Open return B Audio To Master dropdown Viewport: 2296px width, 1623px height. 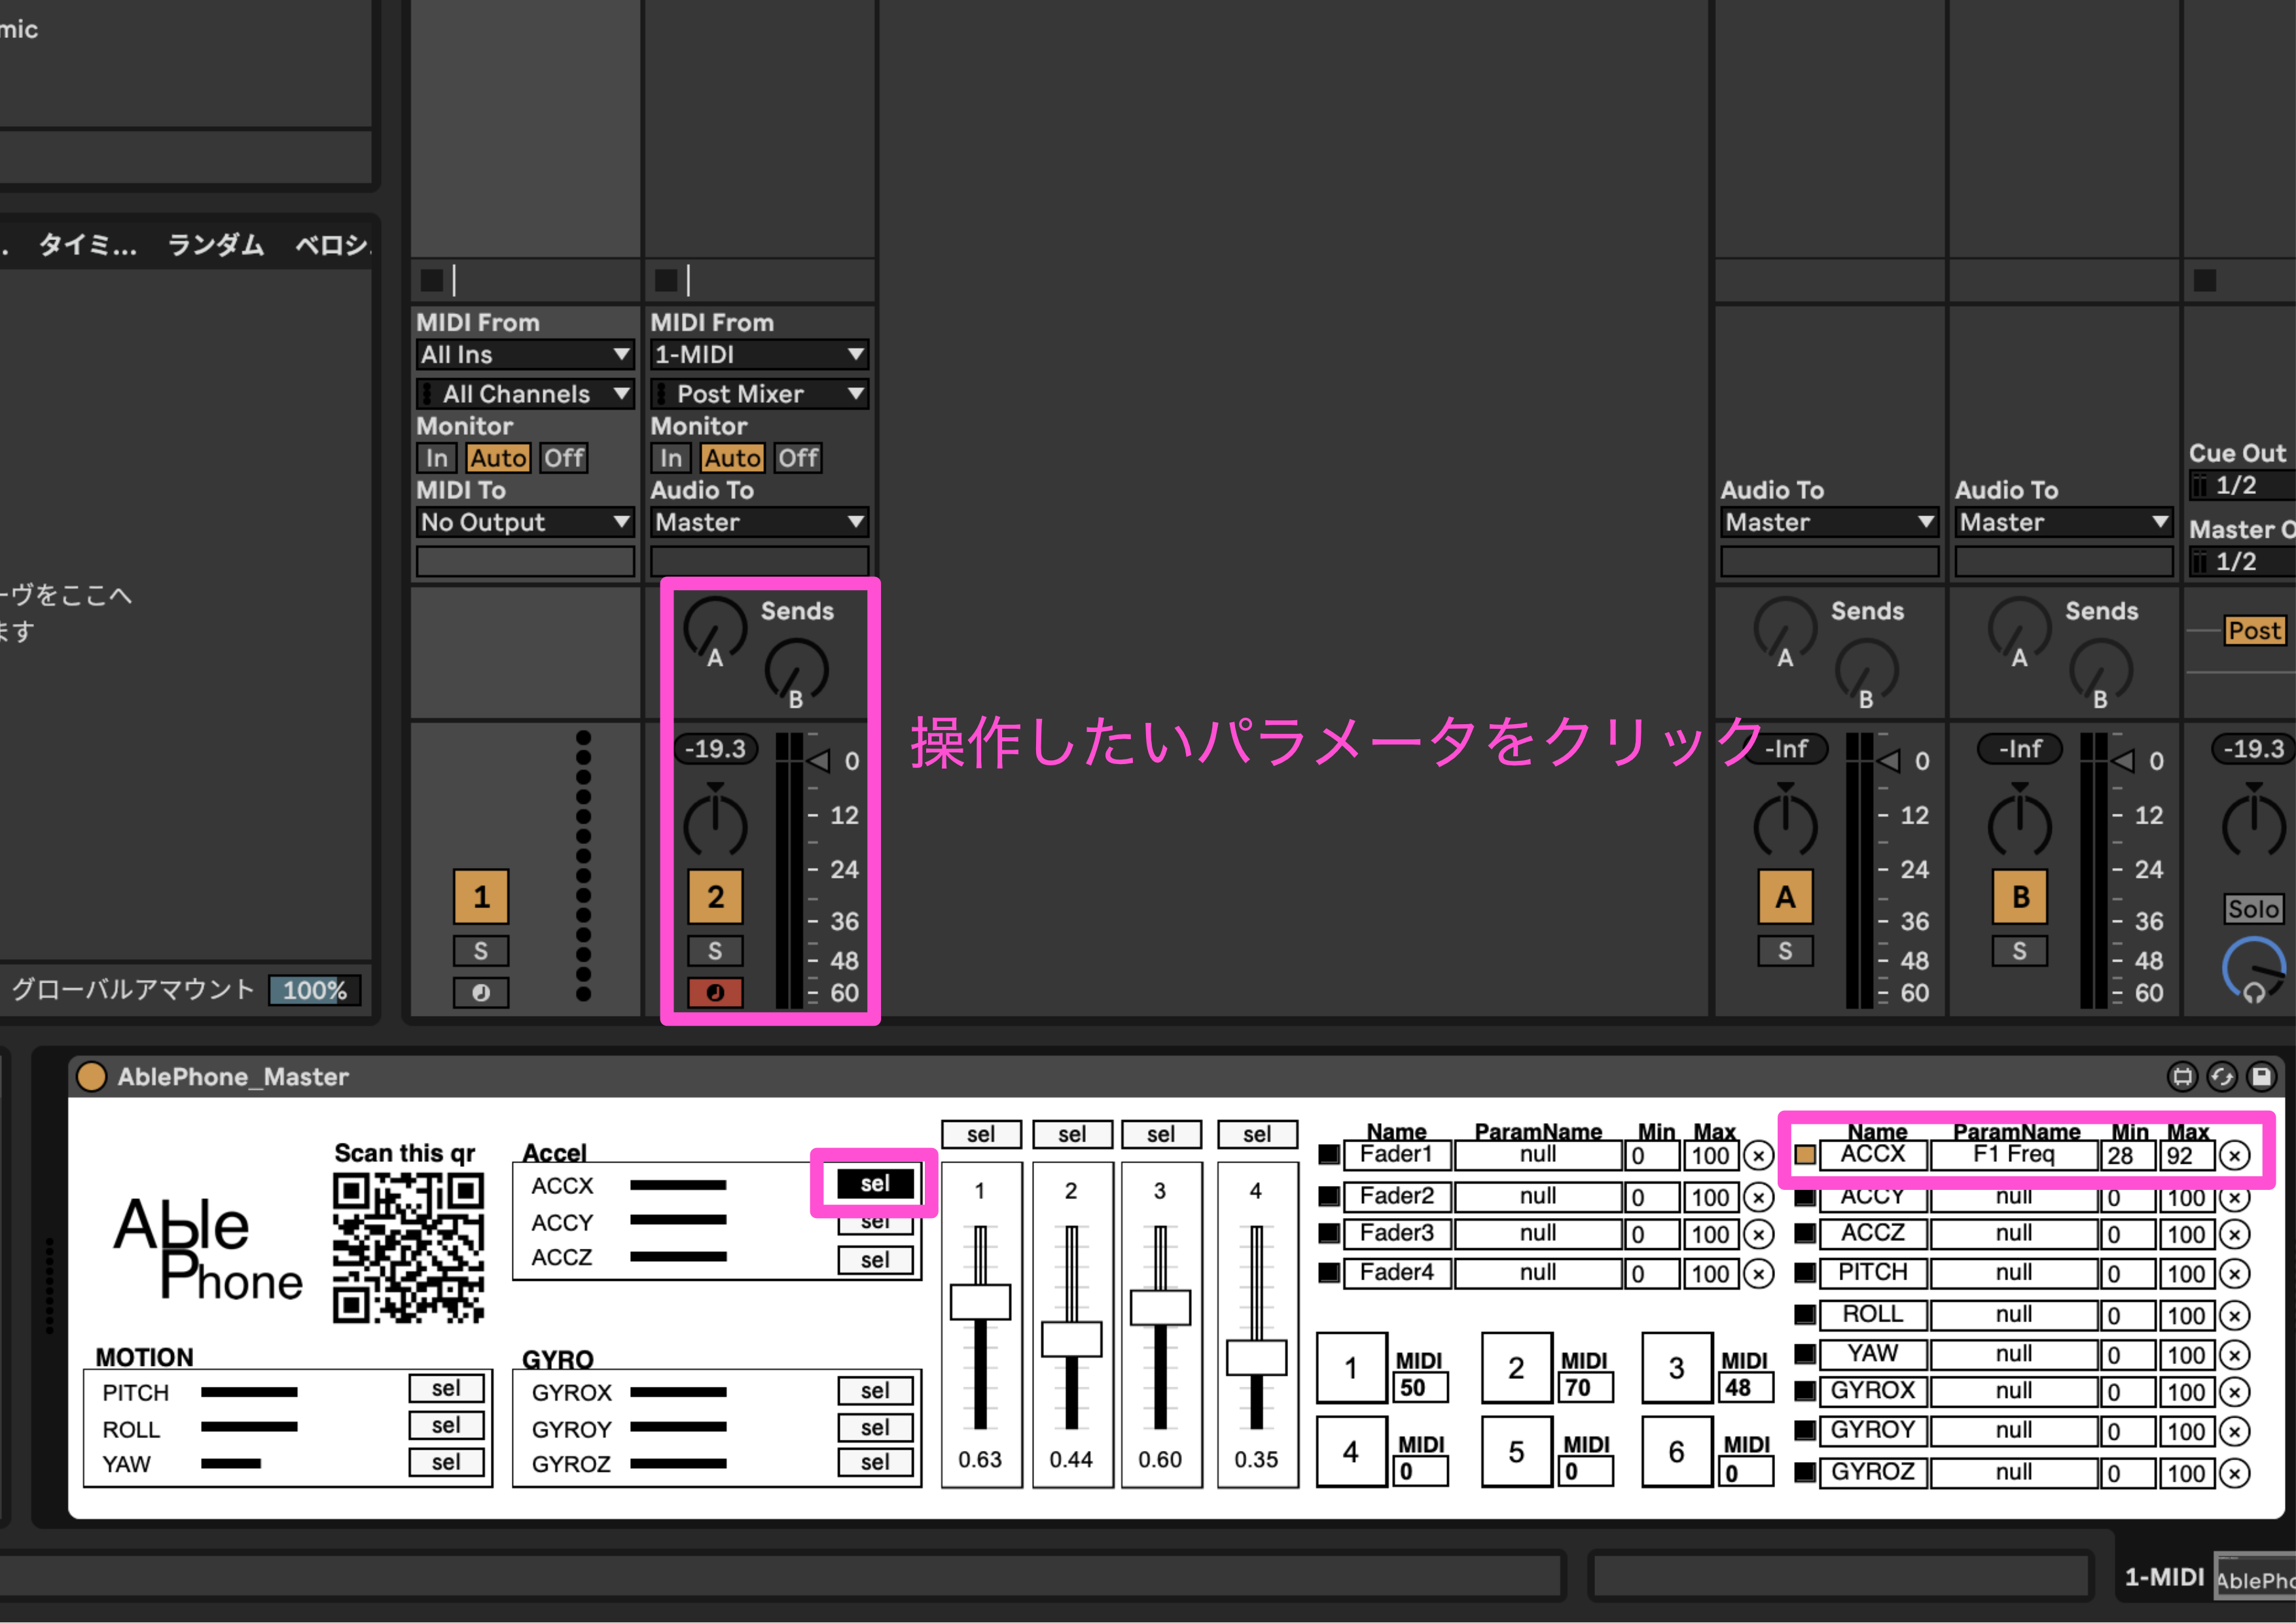click(2063, 521)
